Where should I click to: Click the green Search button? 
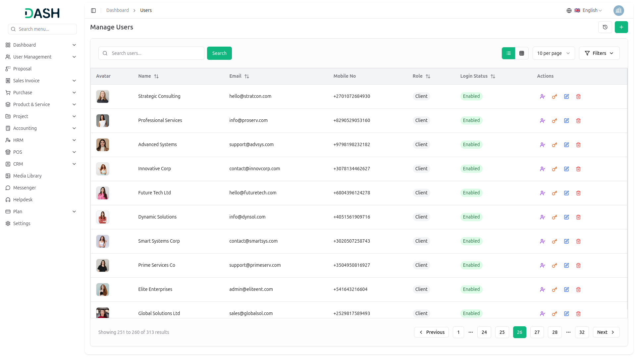click(x=219, y=53)
